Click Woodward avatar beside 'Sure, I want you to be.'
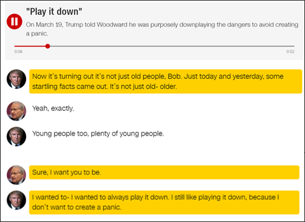Viewport: 305px width, 222px height. click(16, 175)
